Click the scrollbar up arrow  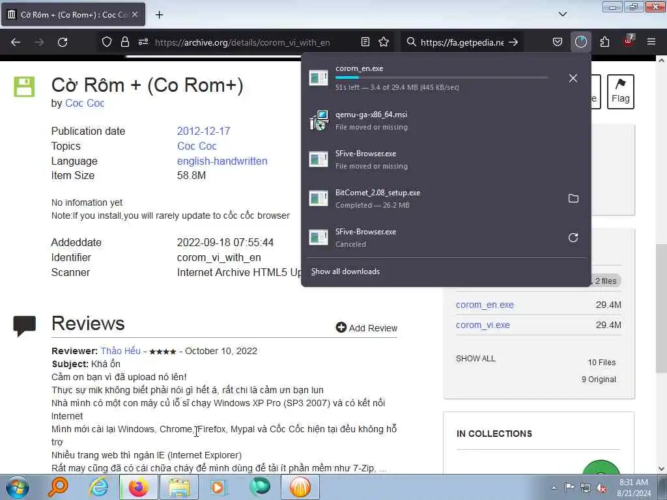[661, 61]
